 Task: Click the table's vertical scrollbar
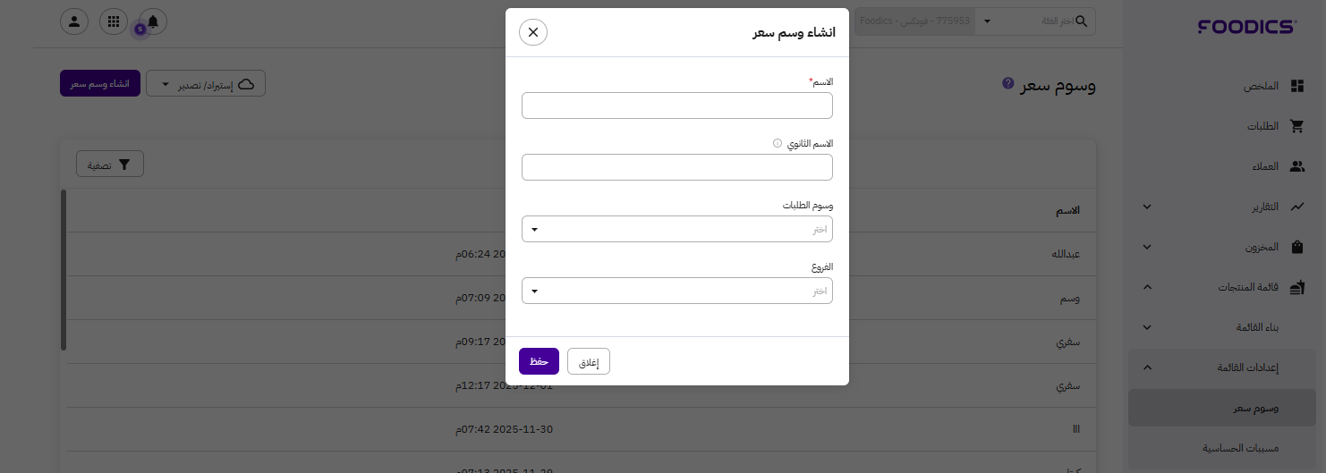pyautogui.click(x=64, y=268)
